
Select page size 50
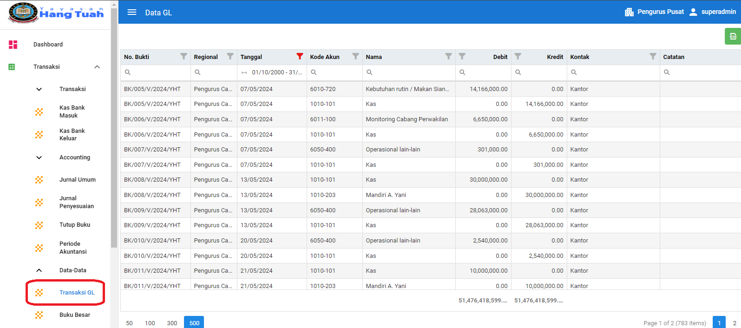(x=129, y=323)
